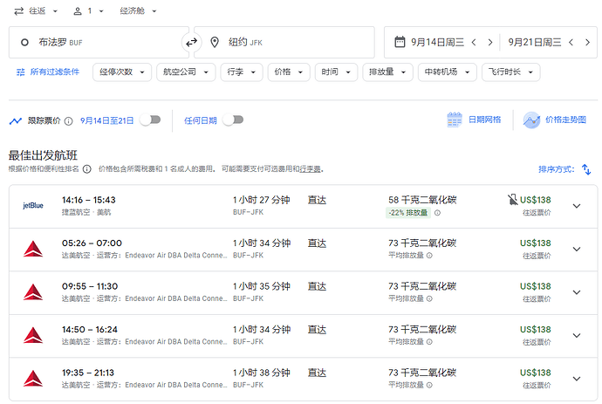Click previous day arrow for 9月21日 return
The image size is (602, 404).
coord(571,42)
